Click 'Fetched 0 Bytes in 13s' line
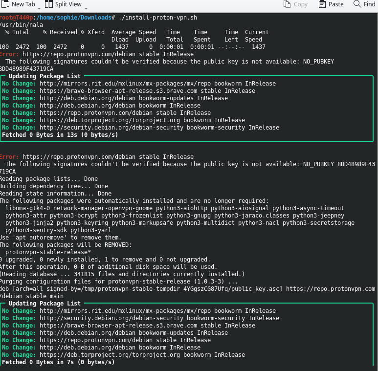This screenshot has width=378, height=371. pos(60,135)
